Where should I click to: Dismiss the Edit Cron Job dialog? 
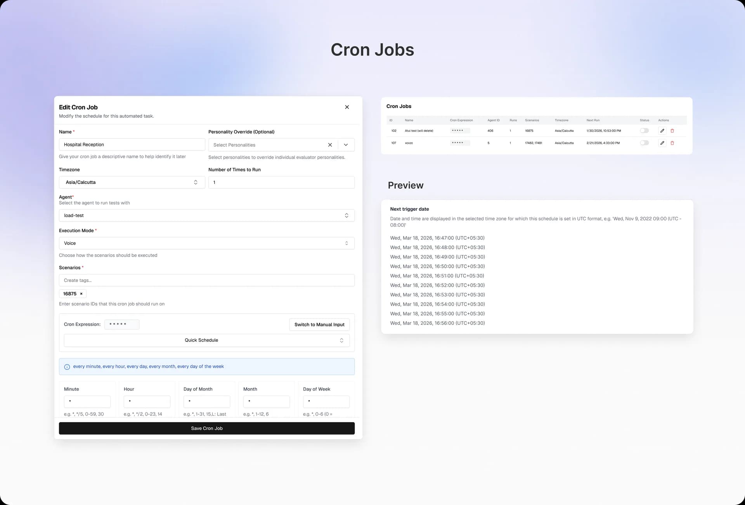[x=347, y=107]
